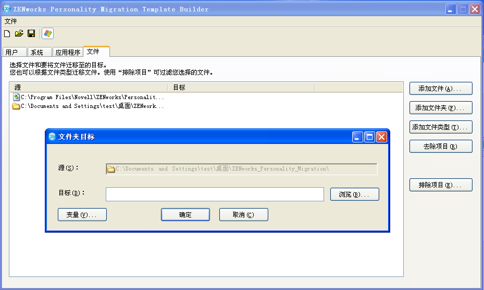
Task: Click the 添加文件夹(F)... button
Action: tap(441, 108)
